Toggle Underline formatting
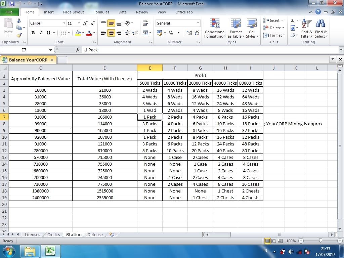344x258 pixels. tap(48, 33)
